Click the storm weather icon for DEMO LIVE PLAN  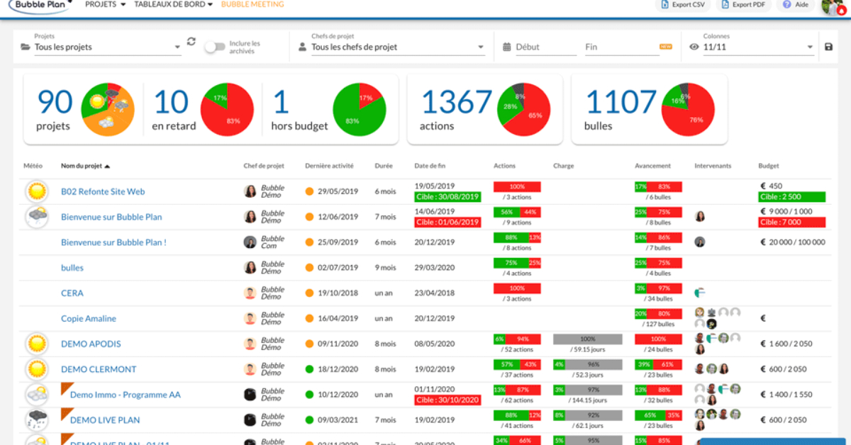tap(35, 419)
